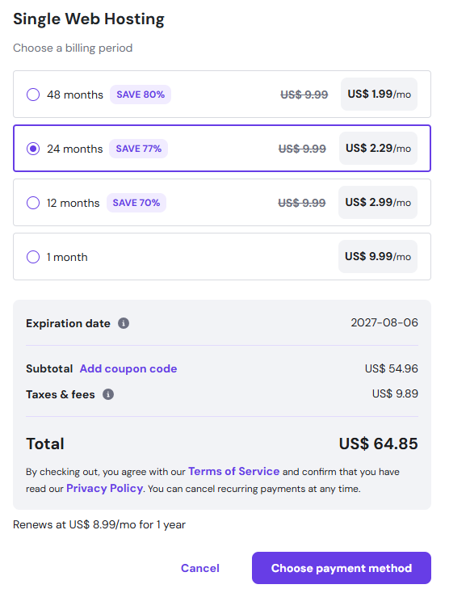Click the Cancel button
449x593 pixels.
tap(200, 568)
